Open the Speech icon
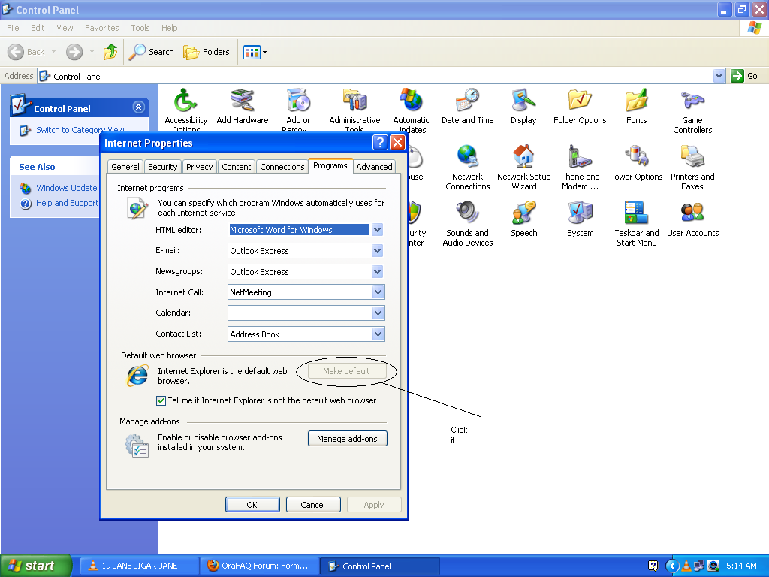 [x=523, y=220]
